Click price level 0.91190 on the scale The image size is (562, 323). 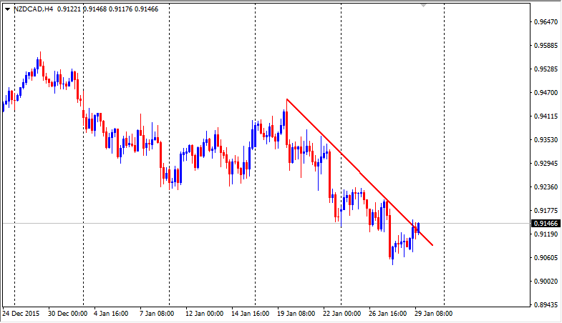pyautogui.click(x=546, y=234)
